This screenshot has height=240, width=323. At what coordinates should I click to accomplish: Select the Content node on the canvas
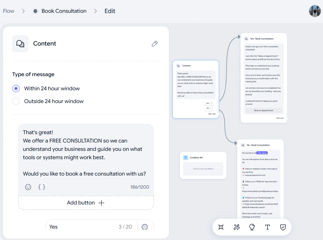(196, 89)
